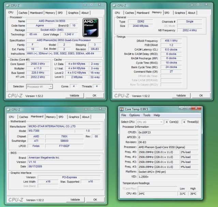Viewport: 218px width, 207px height.
Task: Click the Manufacturer field MICRO-STAR INTERNATIONAL
Action: 64,126
